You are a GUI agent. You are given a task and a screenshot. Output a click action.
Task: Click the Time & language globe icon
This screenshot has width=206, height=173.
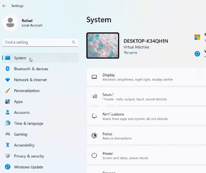[8, 123]
